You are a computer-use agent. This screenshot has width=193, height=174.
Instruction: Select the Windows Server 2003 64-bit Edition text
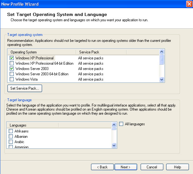coord(42,74)
